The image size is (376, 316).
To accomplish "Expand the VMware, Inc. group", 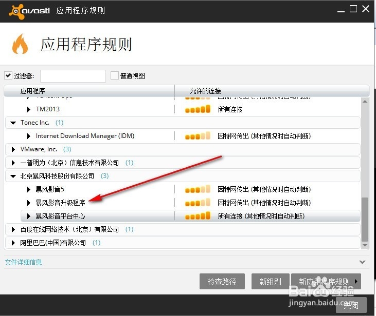I will tap(13, 149).
